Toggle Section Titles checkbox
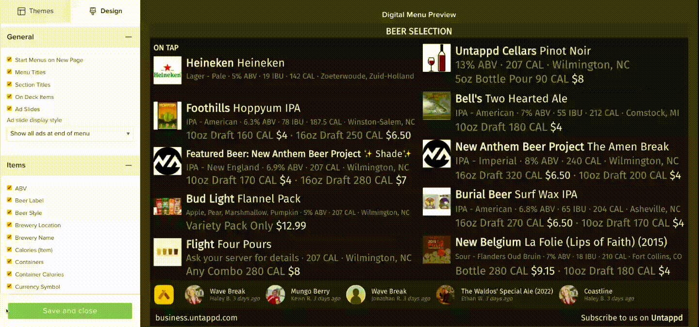 [x=9, y=84]
